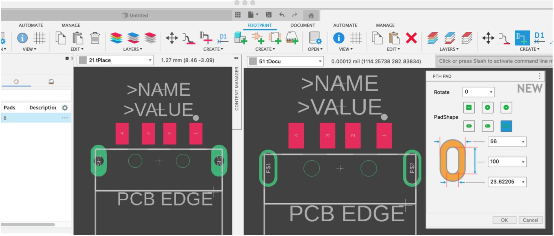554x236 pixels.
Task: Open the app grid icon beside Untitled tab
Action: (x=238, y=15)
